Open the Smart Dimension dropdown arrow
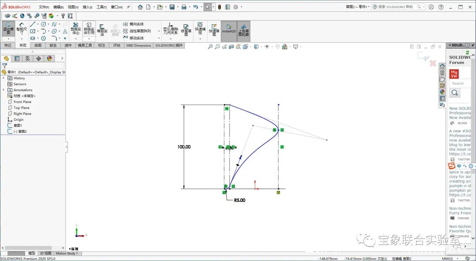This screenshot has width=476, height=261. coord(22,39)
